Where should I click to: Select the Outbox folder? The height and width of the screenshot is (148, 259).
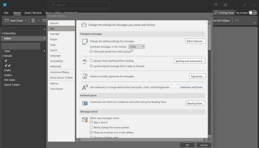point(8,75)
